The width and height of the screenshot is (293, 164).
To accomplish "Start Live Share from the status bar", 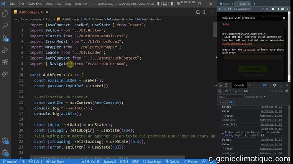I will 55,162.
